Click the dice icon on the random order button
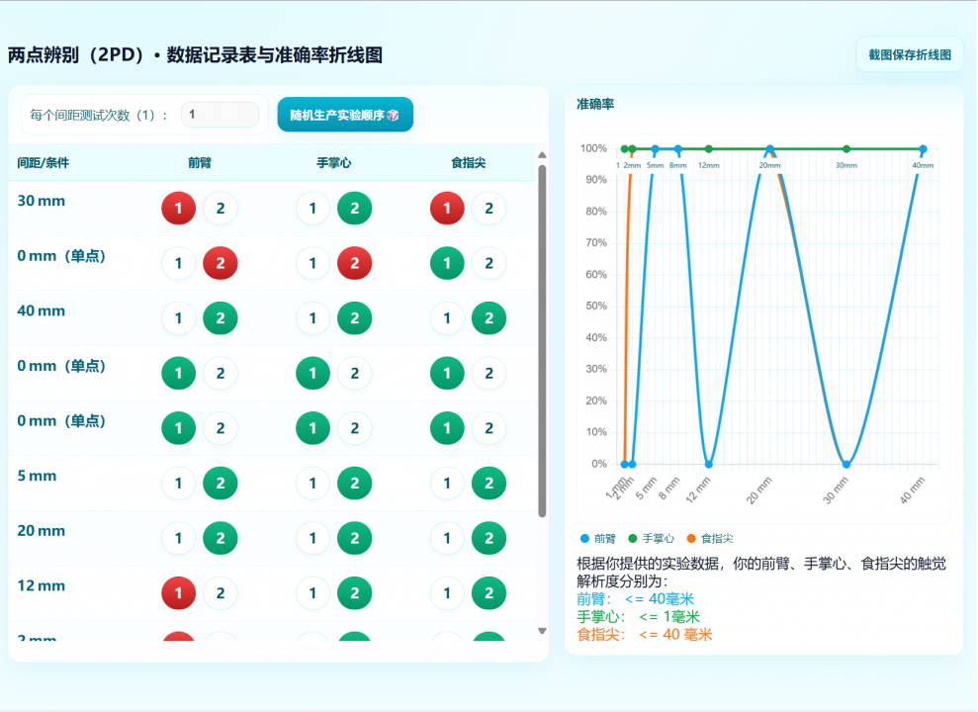978x712 pixels. click(393, 116)
